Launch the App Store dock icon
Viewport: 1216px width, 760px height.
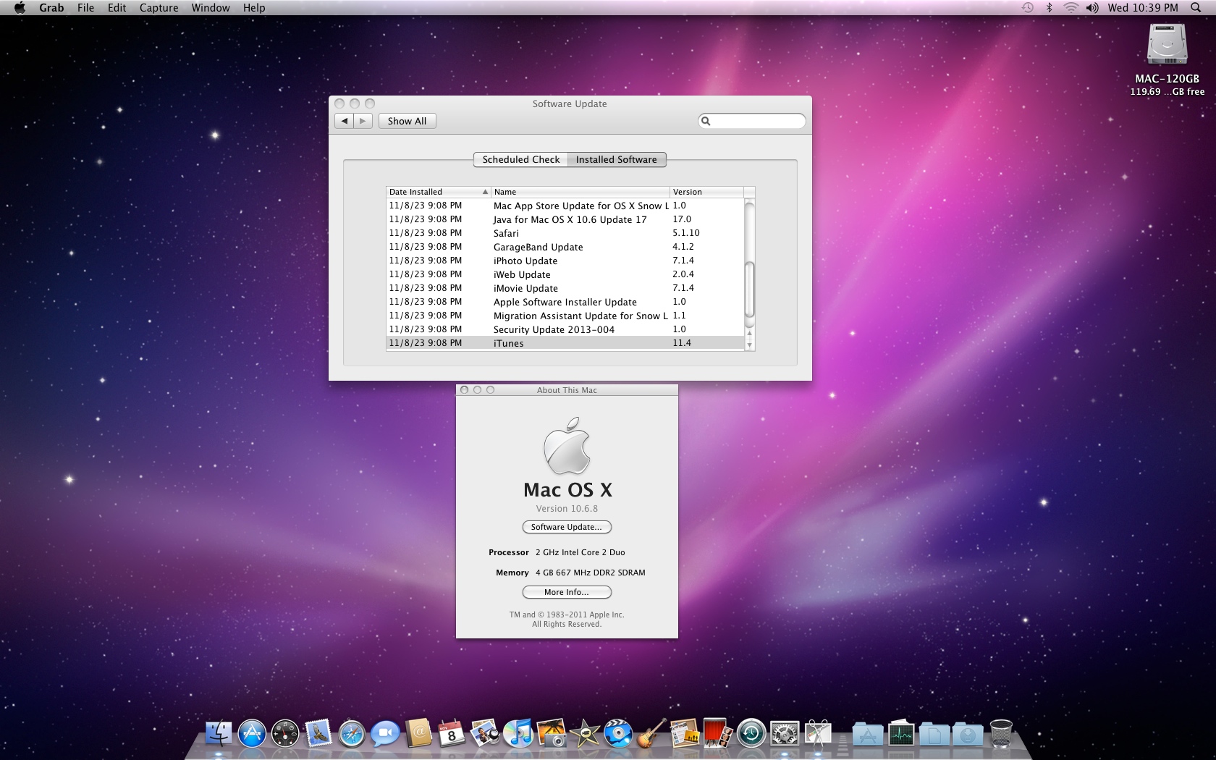tap(252, 734)
